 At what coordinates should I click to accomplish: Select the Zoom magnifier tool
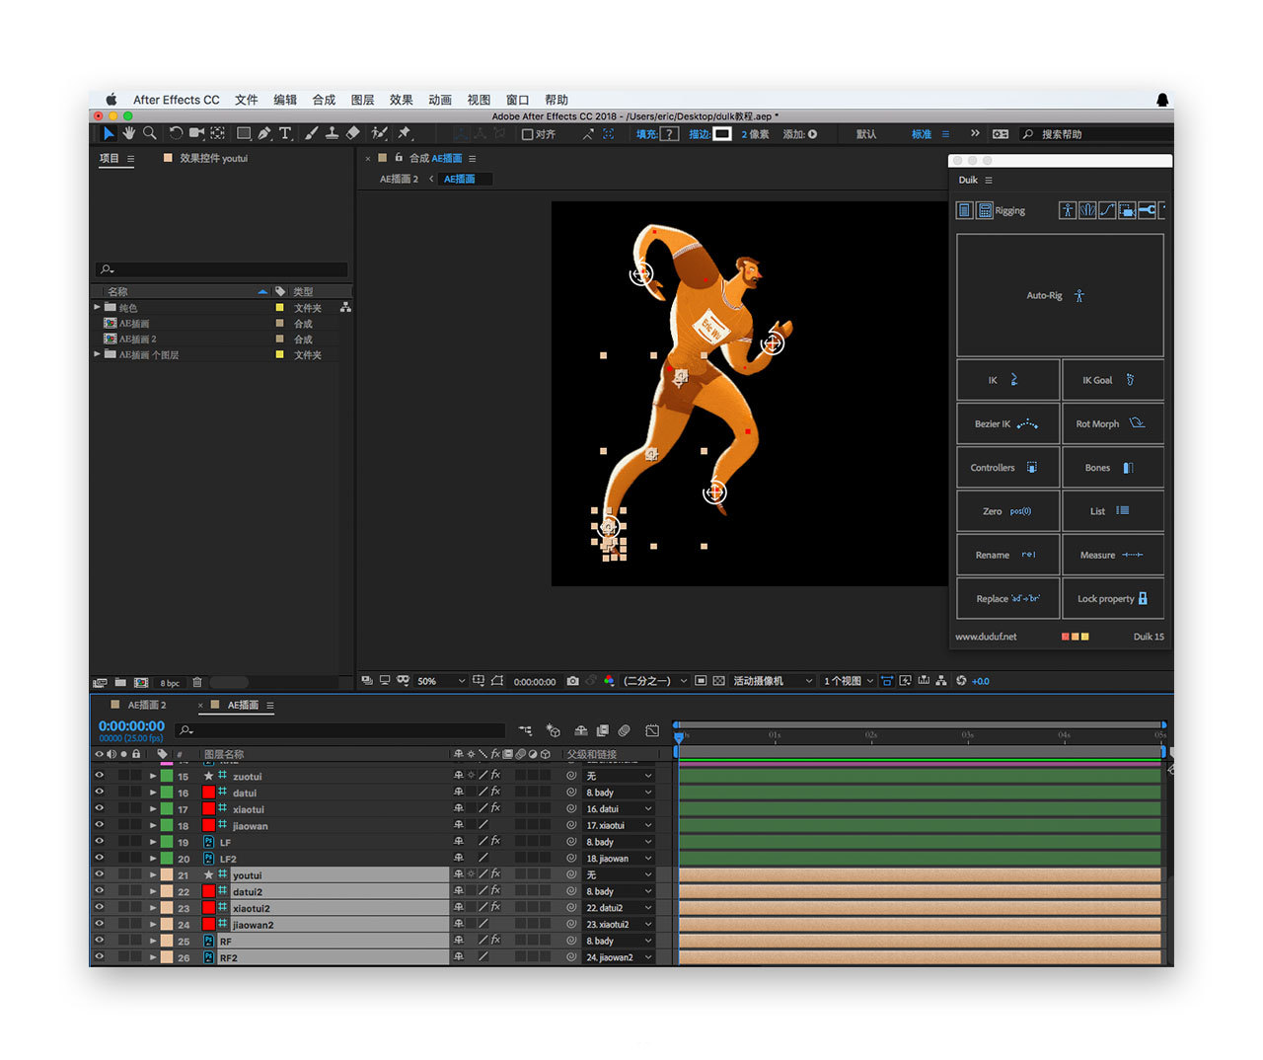[x=150, y=133]
